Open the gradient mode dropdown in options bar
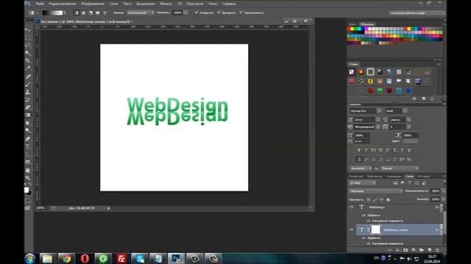471x264 pixels. point(141,13)
